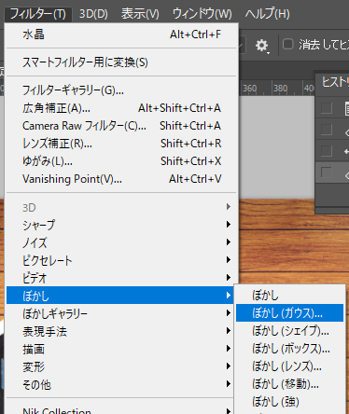Expand the 描画 submenu
Screen dimensions: 349x414
(x=120, y=349)
